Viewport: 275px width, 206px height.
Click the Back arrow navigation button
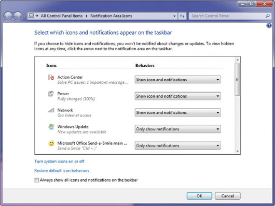[x=8, y=16]
